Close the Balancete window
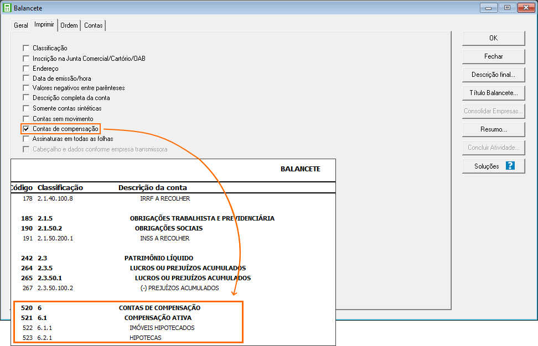 tap(526, 8)
